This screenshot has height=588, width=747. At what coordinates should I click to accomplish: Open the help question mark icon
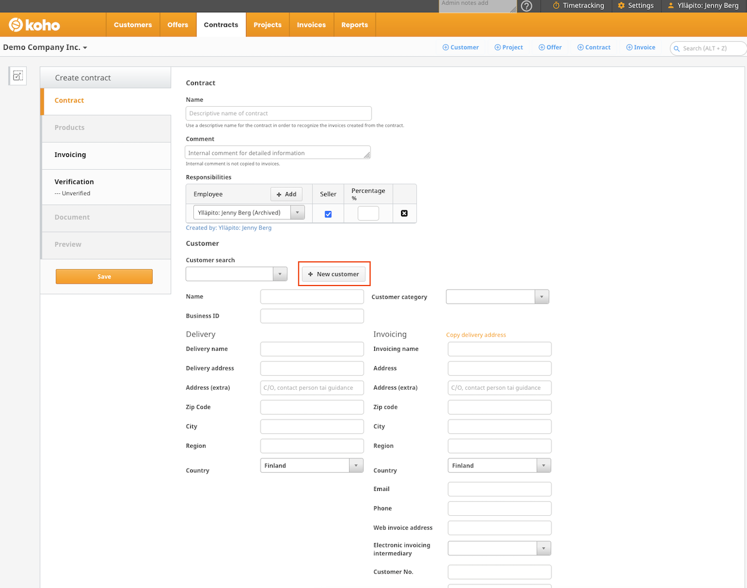pyautogui.click(x=526, y=6)
